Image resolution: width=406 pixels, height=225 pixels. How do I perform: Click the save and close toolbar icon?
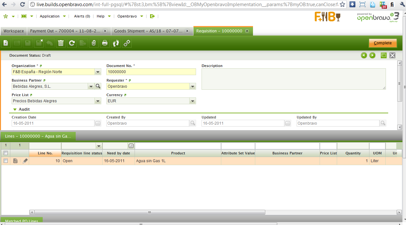coord(39,43)
